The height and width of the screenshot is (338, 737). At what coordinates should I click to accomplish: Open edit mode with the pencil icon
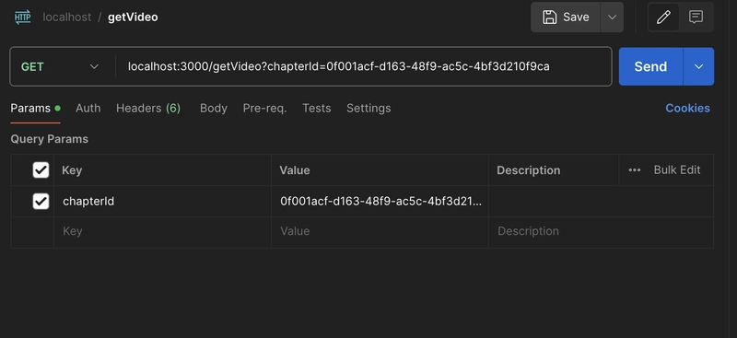663,17
